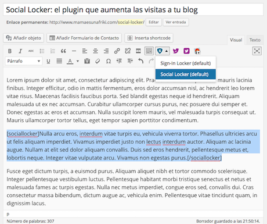Click Editar permalink button
Image resolution: width=267 pixels, height=224 pixels.
tap(154, 22)
